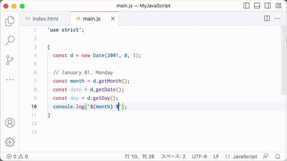Image resolution: width=287 pixels, height=161 pixels.
Task: Open the Search view in activity bar
Action: coord(10,40)
